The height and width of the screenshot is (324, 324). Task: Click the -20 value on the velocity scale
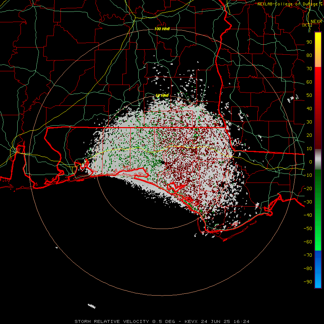(308, 188)
